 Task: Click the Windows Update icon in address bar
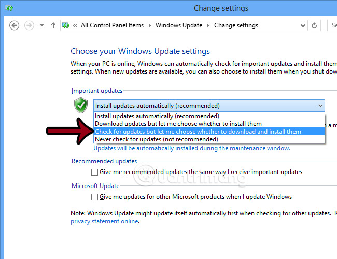[66, 25]
